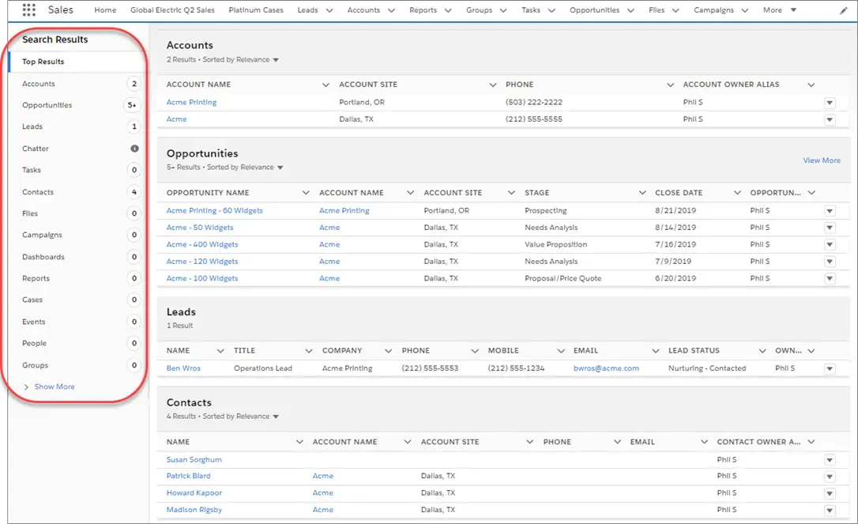Open Close Date column menu chevron
858x524 pixels.
click(738, 193)
